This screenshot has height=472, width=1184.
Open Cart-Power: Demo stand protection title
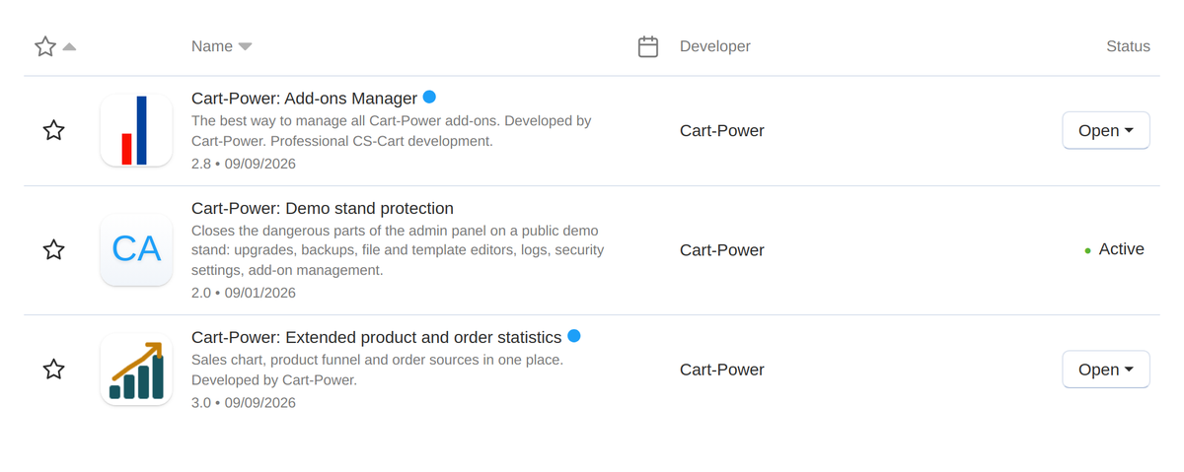pyautogui.click(x=323, y=208)
